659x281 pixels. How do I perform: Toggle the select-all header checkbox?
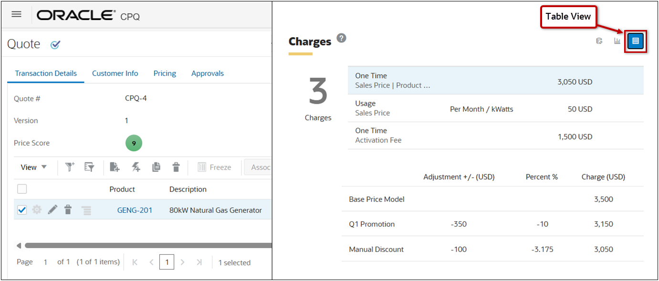(22, 189)
